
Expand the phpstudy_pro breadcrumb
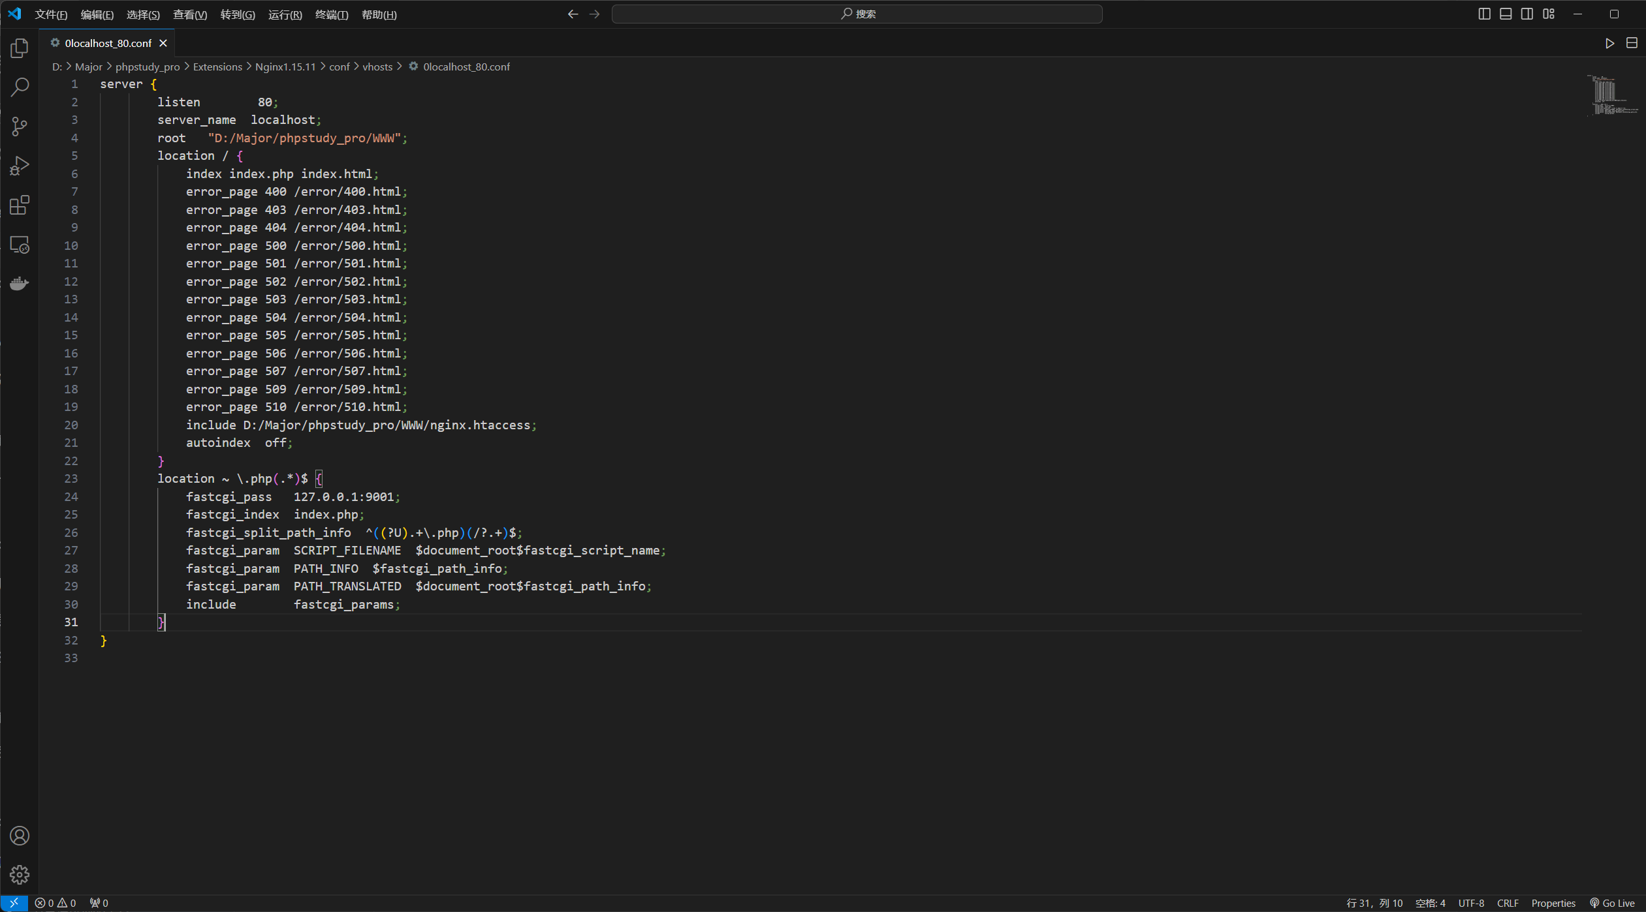pos(148,67)
